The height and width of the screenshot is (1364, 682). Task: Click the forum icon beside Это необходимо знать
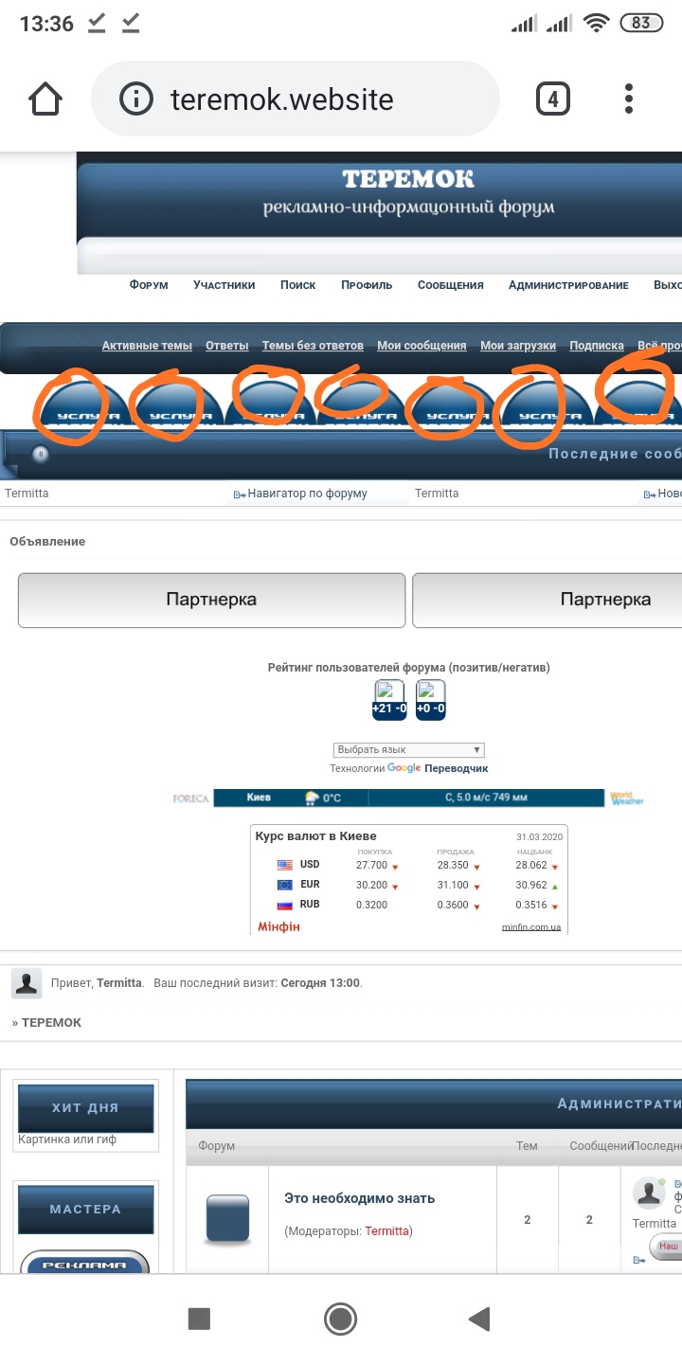pyautogui.click(x=227, y=1219)
